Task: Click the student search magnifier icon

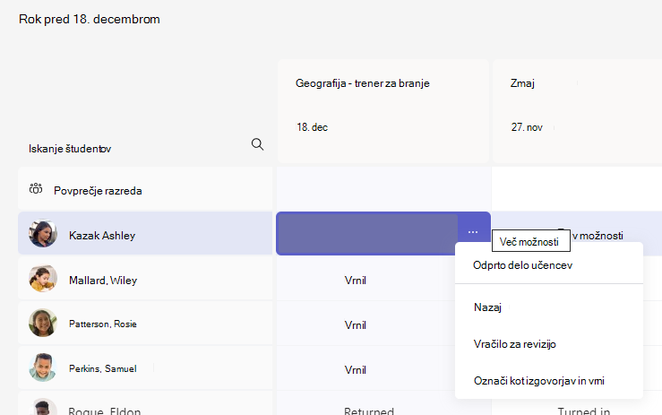Action: (257, 144)
